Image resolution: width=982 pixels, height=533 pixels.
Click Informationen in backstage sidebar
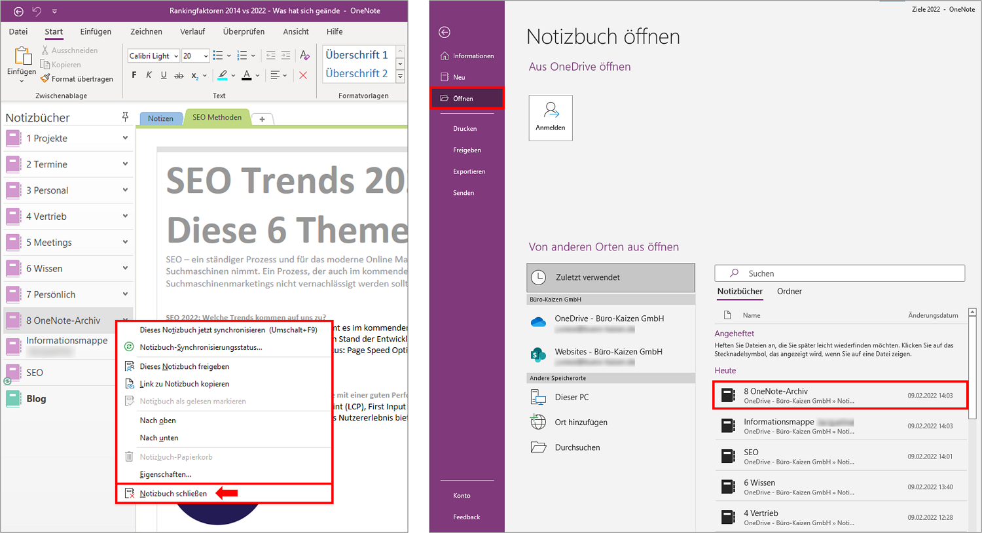click(467, 56)
